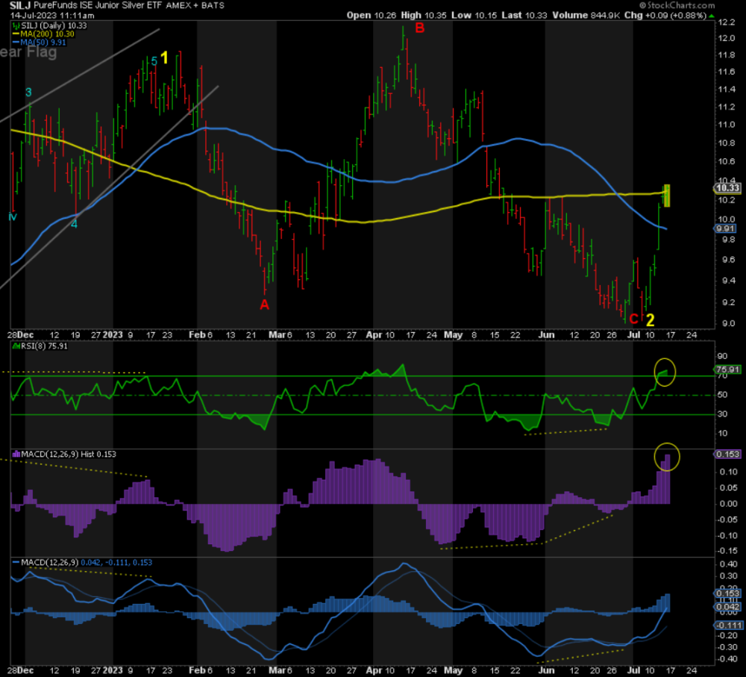Viewport: 746px width, 677px height.
Task: Select the red "A" wave label at March's low
Action: pos(264,305)
